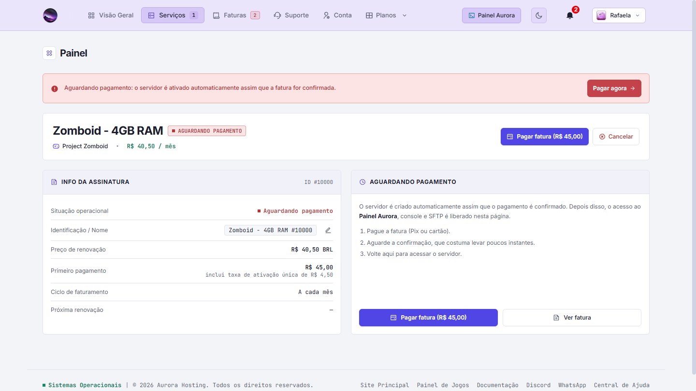Click the R$ 40,50 BRL renewal price

pos(312,250)
